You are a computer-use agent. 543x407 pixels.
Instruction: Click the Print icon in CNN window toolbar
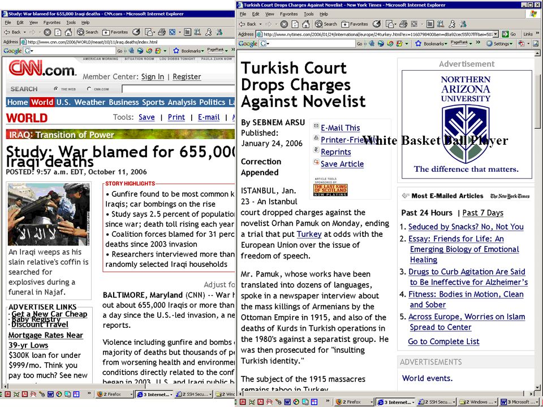point(161,32)
